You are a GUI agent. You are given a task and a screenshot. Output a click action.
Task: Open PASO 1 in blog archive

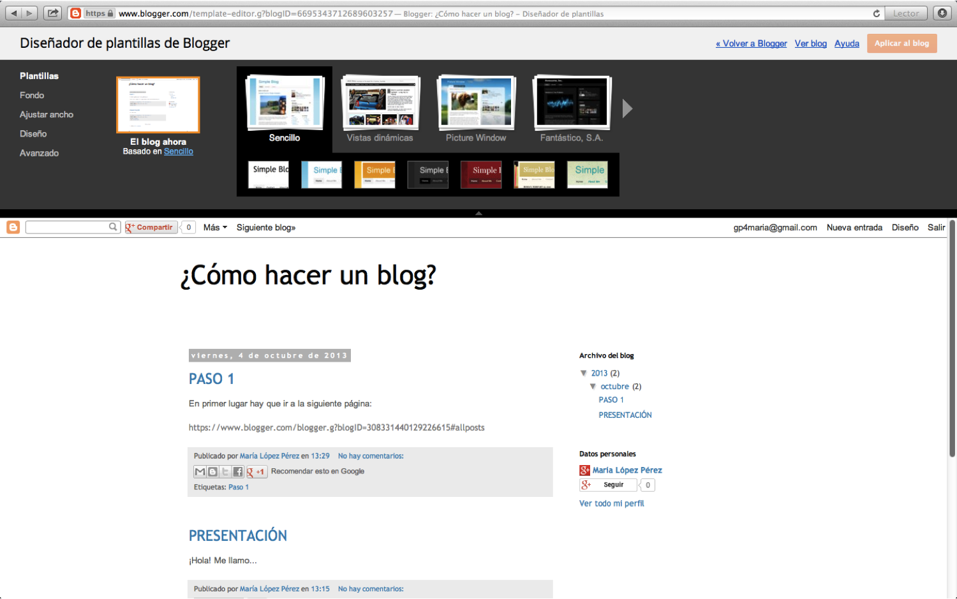click(611, 400)
